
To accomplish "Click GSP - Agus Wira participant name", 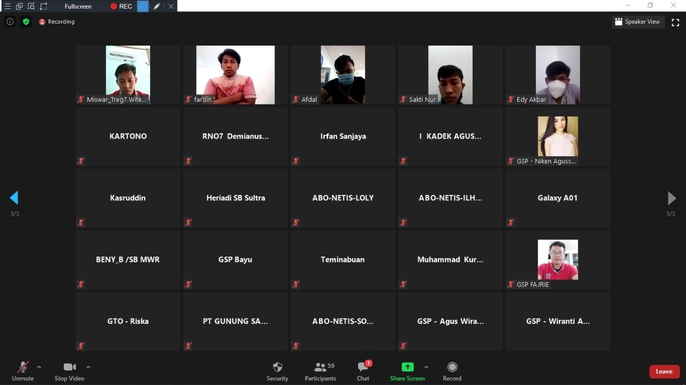I will click(x=450, y=321).
